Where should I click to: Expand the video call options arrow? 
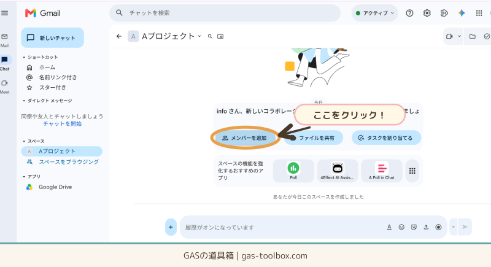pos(459,36)
